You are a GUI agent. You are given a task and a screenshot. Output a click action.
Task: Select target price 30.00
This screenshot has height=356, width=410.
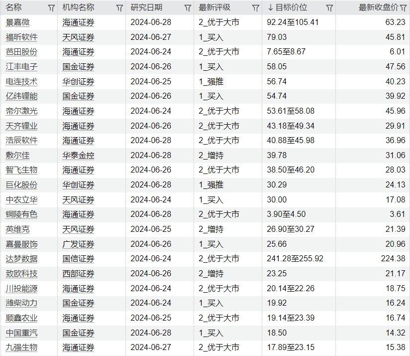tap(277, 199)
